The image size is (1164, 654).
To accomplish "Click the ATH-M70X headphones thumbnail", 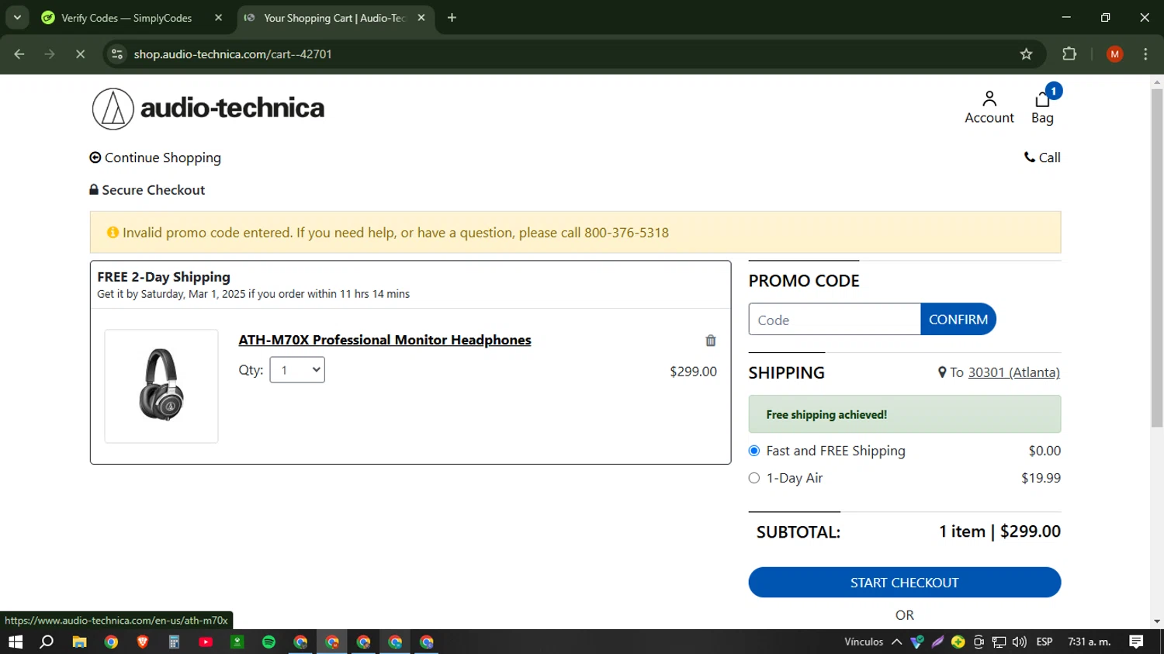I will pyautogui.click(x=161, y=386).
